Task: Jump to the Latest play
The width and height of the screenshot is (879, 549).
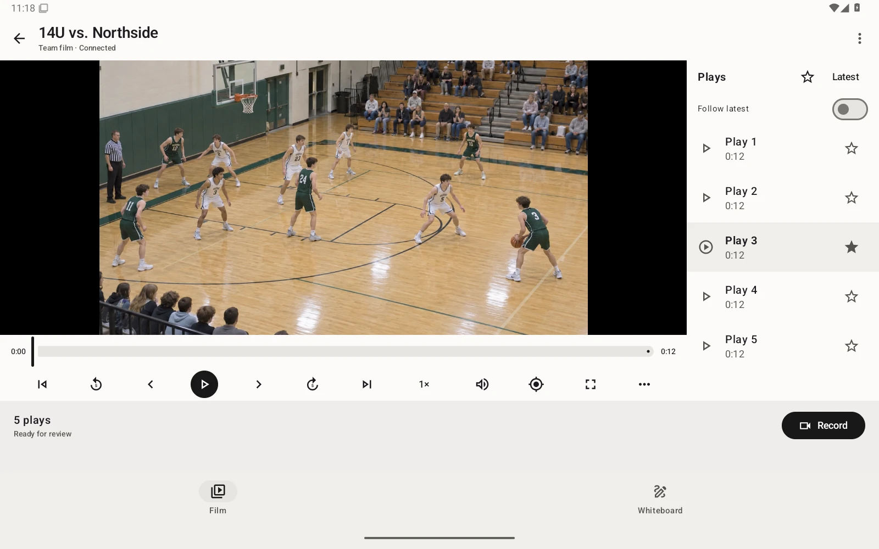Action: coord(845,77)
